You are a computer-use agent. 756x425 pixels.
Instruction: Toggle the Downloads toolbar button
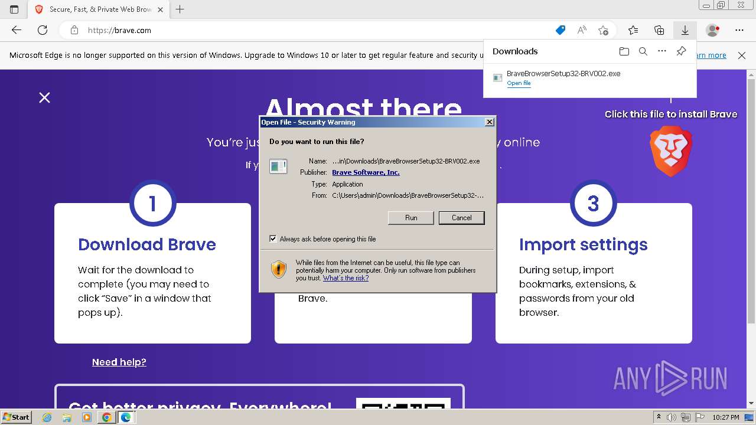685,30
